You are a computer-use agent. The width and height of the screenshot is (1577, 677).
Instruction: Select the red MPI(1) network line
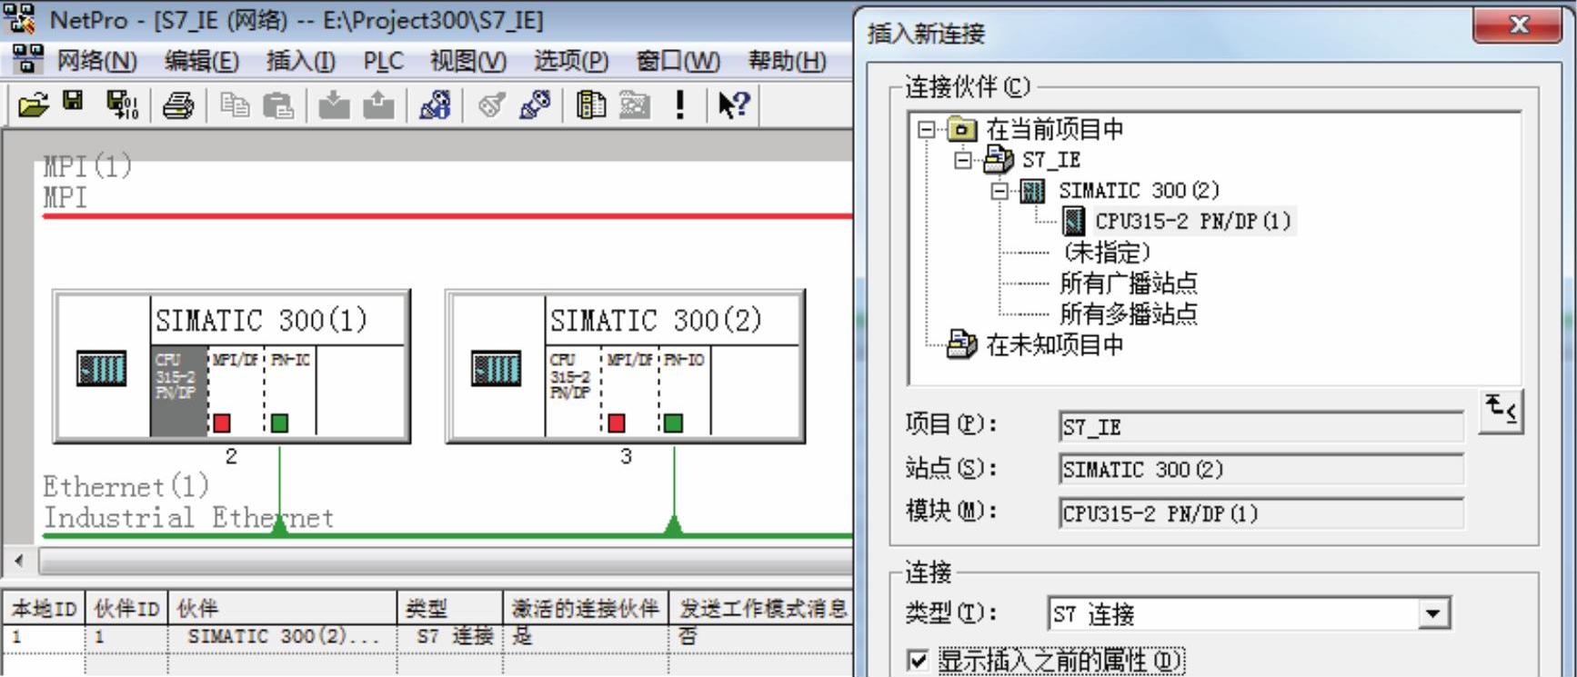[447, 217]
